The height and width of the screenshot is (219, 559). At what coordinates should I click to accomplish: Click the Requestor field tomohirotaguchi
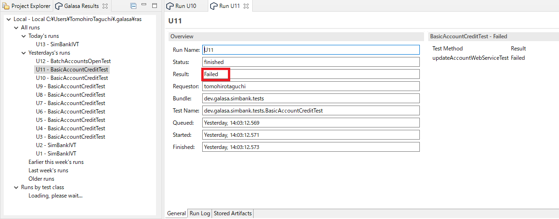pos(311,86)
